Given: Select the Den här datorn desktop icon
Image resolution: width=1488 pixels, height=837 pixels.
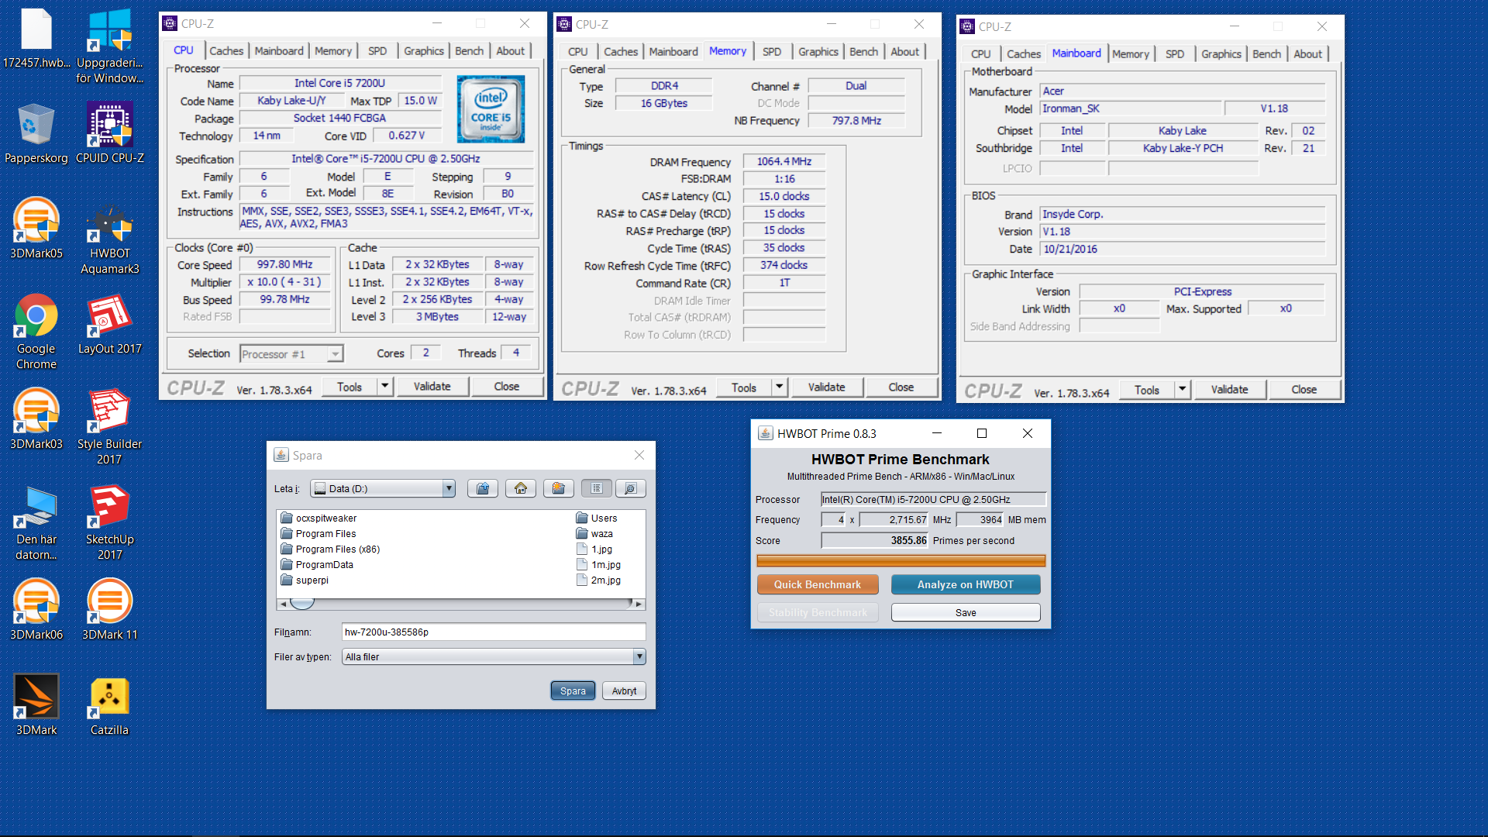Looking at the screenshot, I should (x=36, y=522).
